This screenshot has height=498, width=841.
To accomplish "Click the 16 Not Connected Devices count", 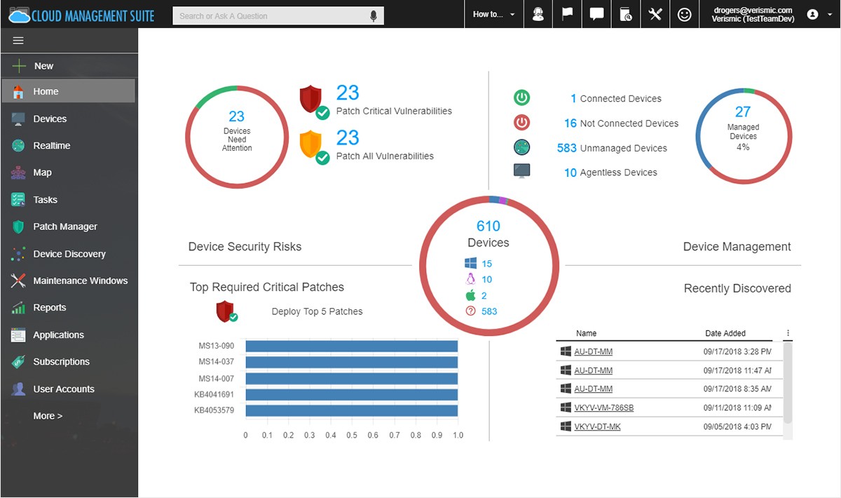I will tap(570, 123).
